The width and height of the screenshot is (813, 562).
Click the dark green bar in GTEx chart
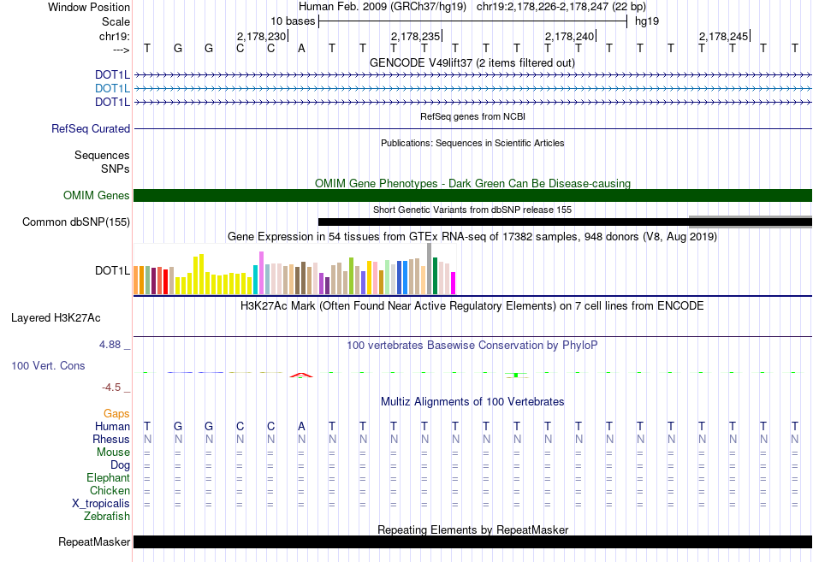tap(436, 275)
